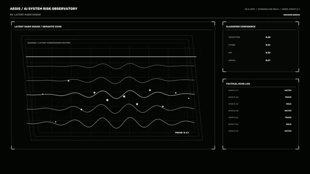Viewport: 310px width, 174px height.
Task: Select the echo dot on the second wave line
Action: 69,81
